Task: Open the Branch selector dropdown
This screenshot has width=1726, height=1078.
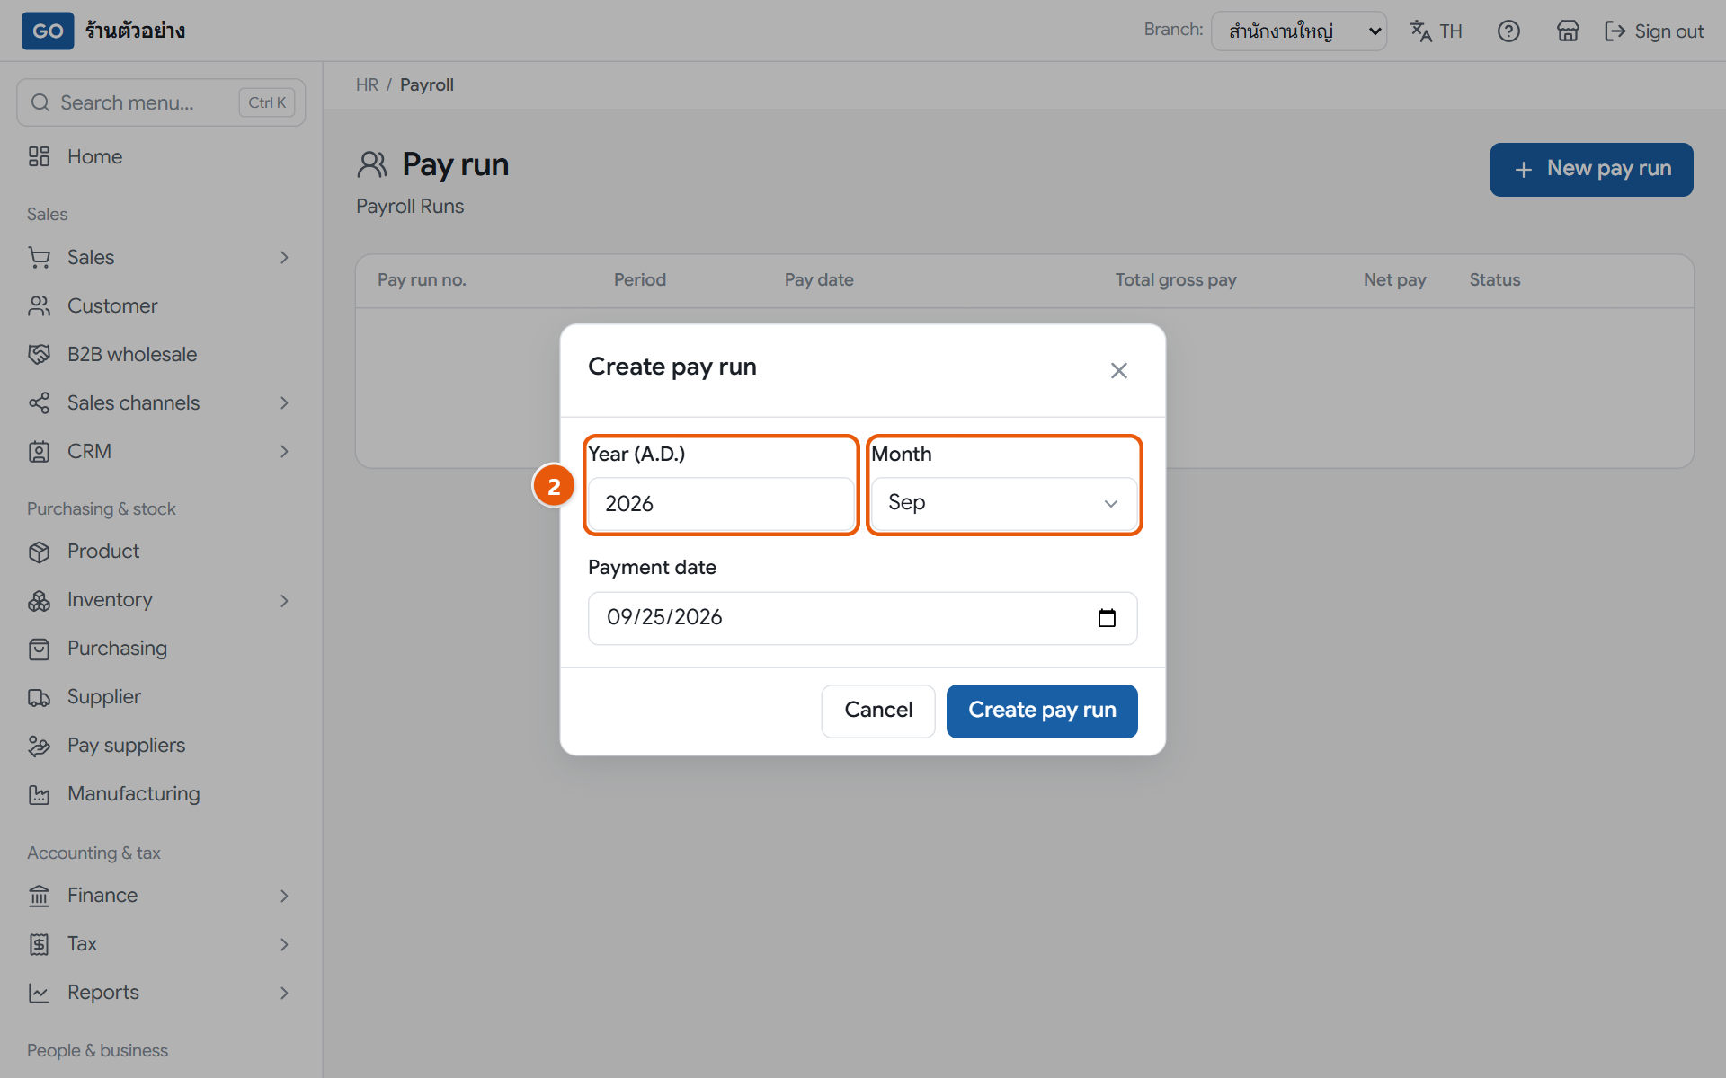Action: (1298, 31)
